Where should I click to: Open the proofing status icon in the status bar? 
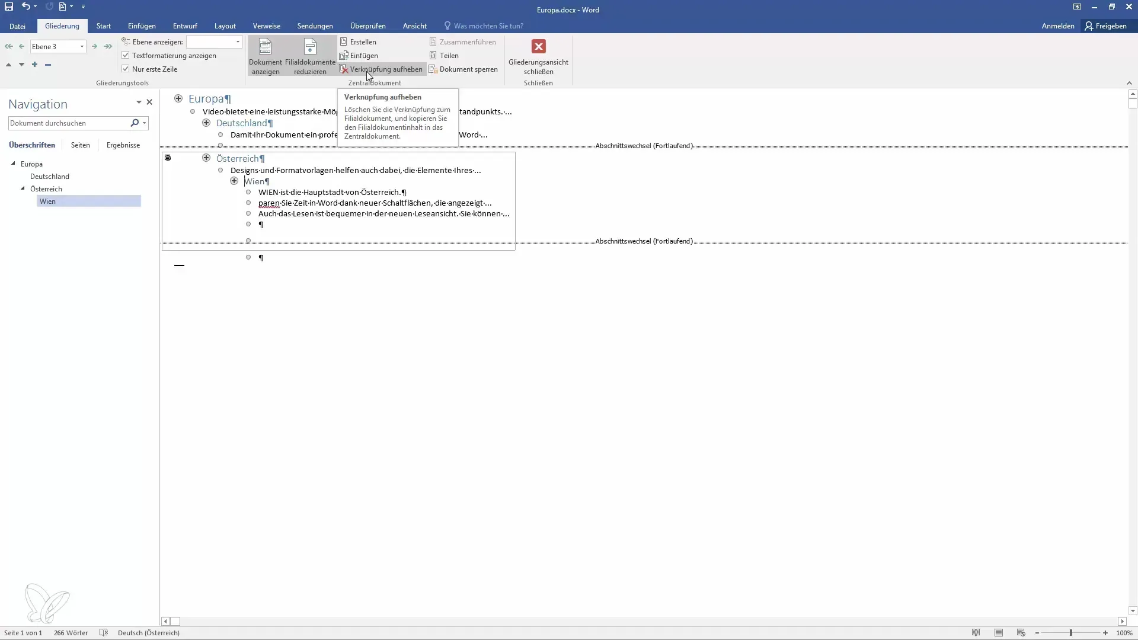tap(104, 633)
